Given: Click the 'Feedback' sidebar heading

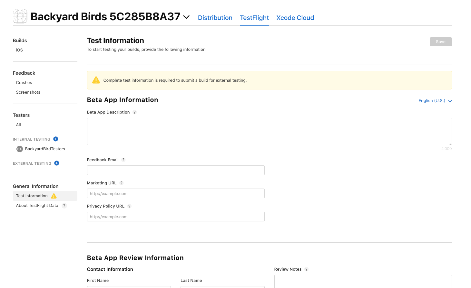Looking at the screenshot, I should (24, 73).
